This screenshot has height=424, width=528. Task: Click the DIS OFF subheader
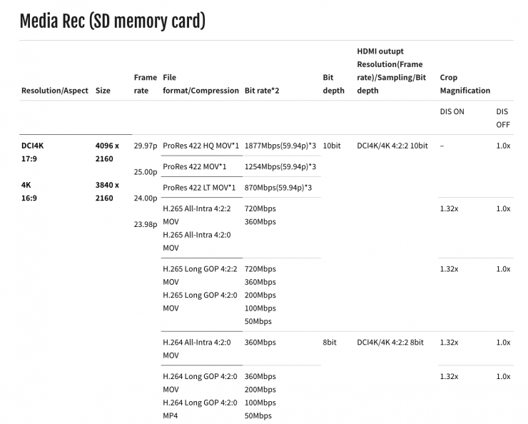pyautogui.click(x=502, y=118)
